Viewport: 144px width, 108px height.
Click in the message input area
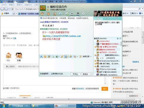[x=66, y=65]
